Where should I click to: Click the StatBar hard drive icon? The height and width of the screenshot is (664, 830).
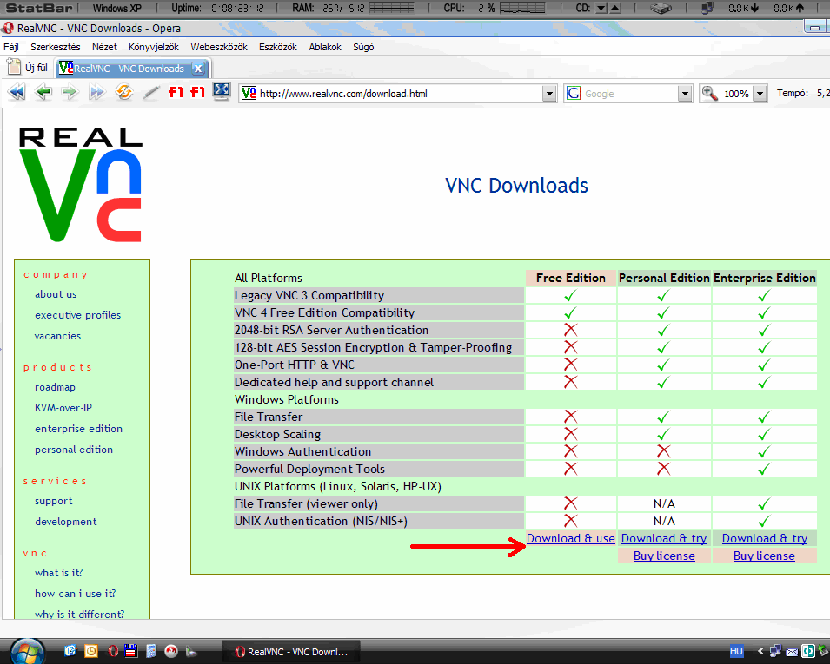[661, 8]
